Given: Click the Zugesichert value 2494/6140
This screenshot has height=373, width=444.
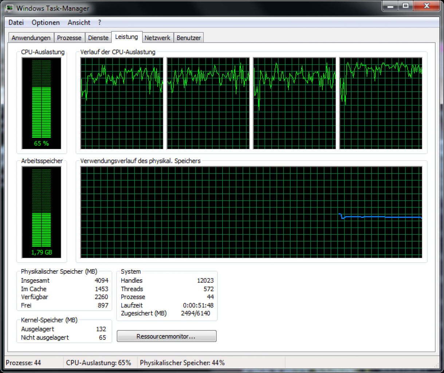Looking at the screenshot, I should click(196, 313).
